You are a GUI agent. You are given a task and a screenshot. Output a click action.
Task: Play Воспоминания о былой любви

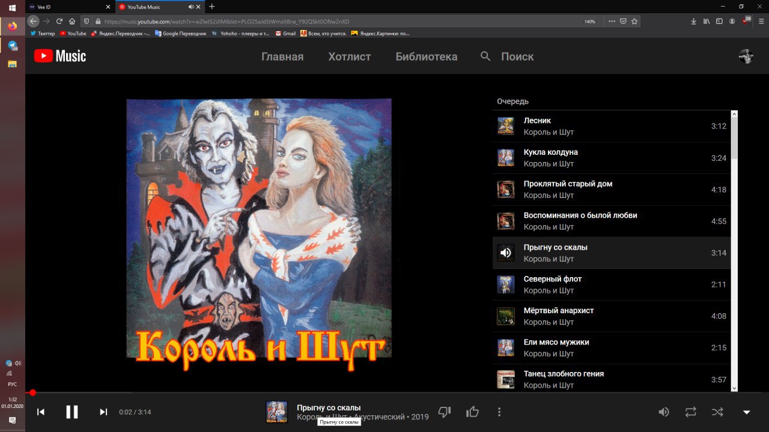click(x=612, y=221)
